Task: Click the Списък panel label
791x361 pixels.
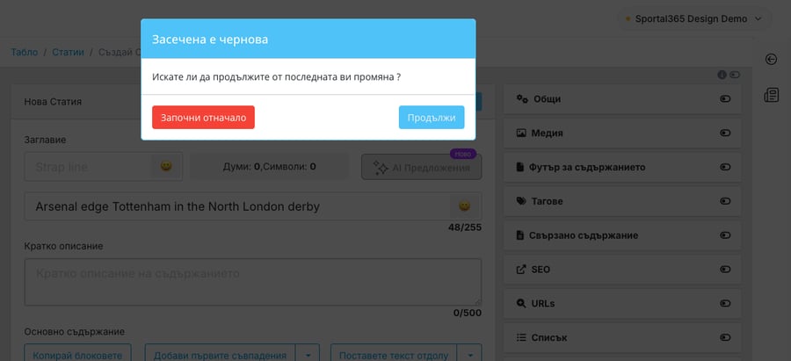Action: pos(548,337)
